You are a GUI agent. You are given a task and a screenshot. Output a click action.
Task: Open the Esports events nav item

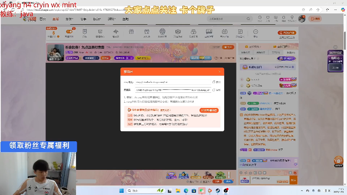tap(83, 19)
